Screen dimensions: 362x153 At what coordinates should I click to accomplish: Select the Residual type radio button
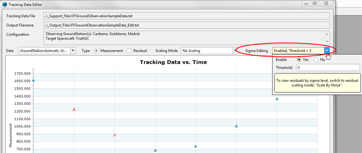pos(129,50)
